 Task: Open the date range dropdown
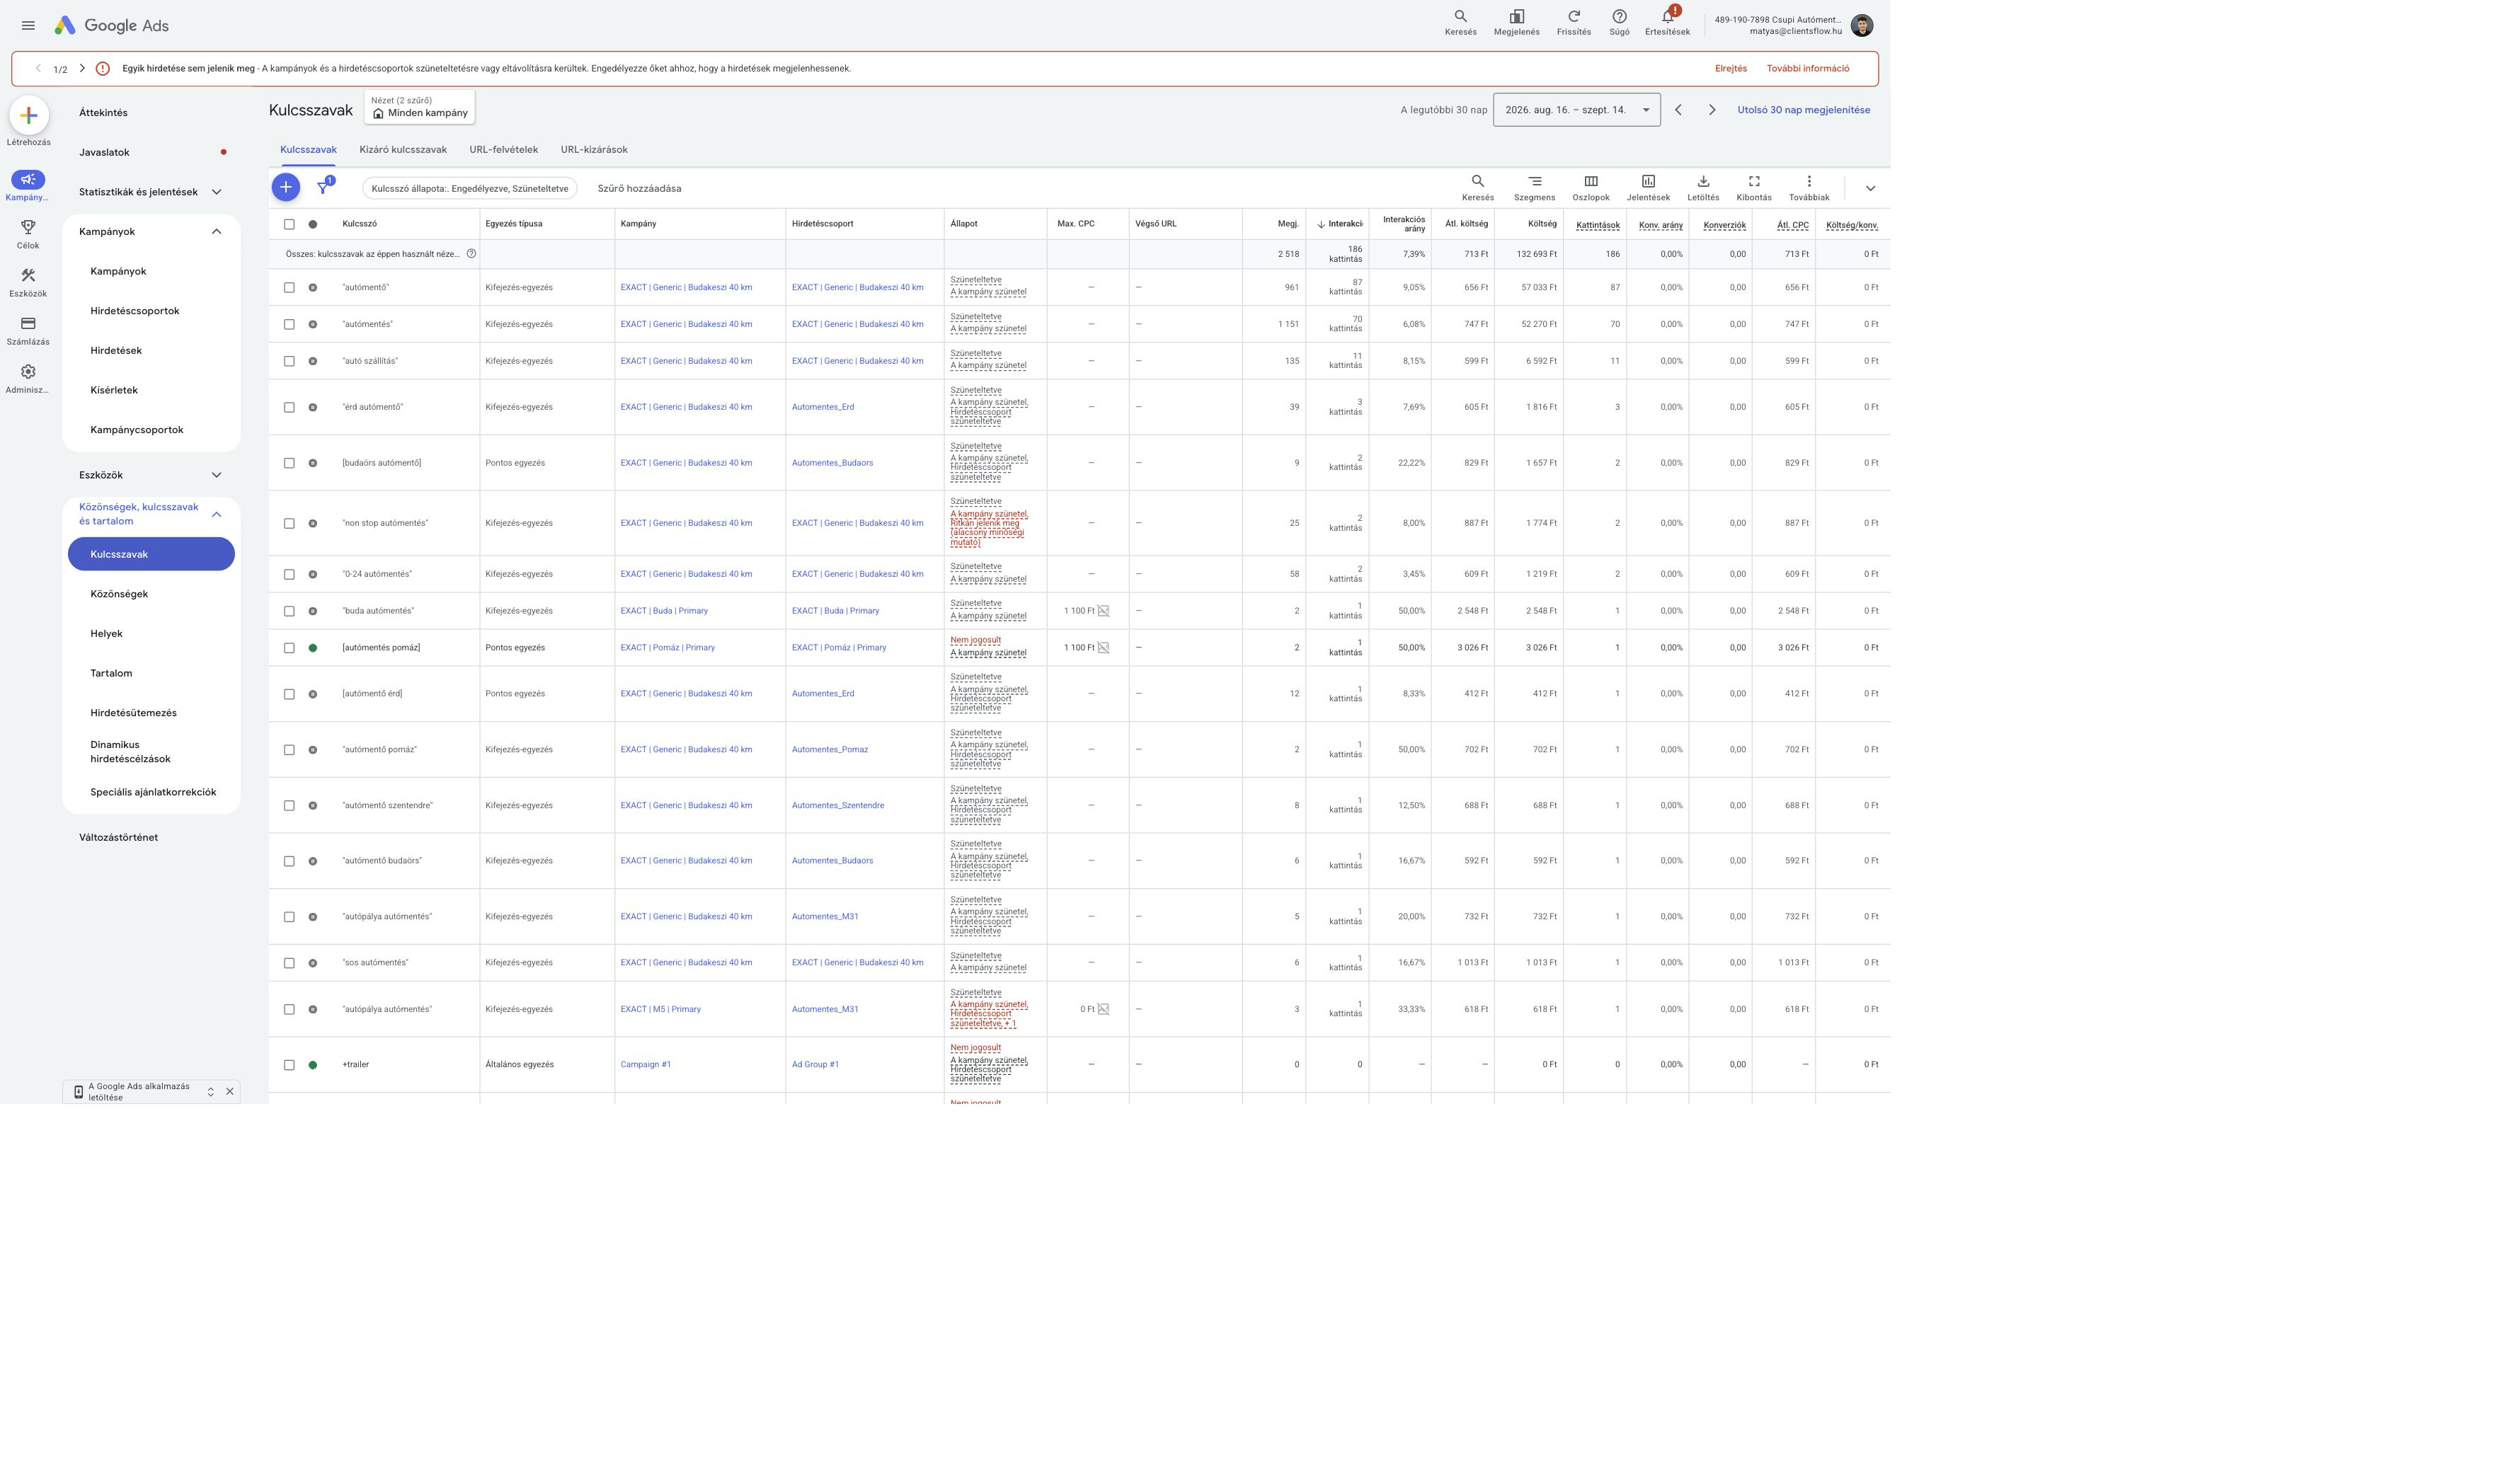[1576, 110]
